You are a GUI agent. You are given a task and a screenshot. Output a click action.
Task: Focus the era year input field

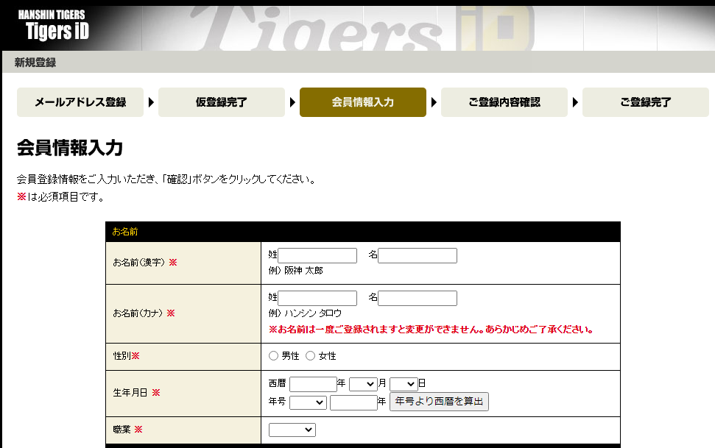point(353,402)
